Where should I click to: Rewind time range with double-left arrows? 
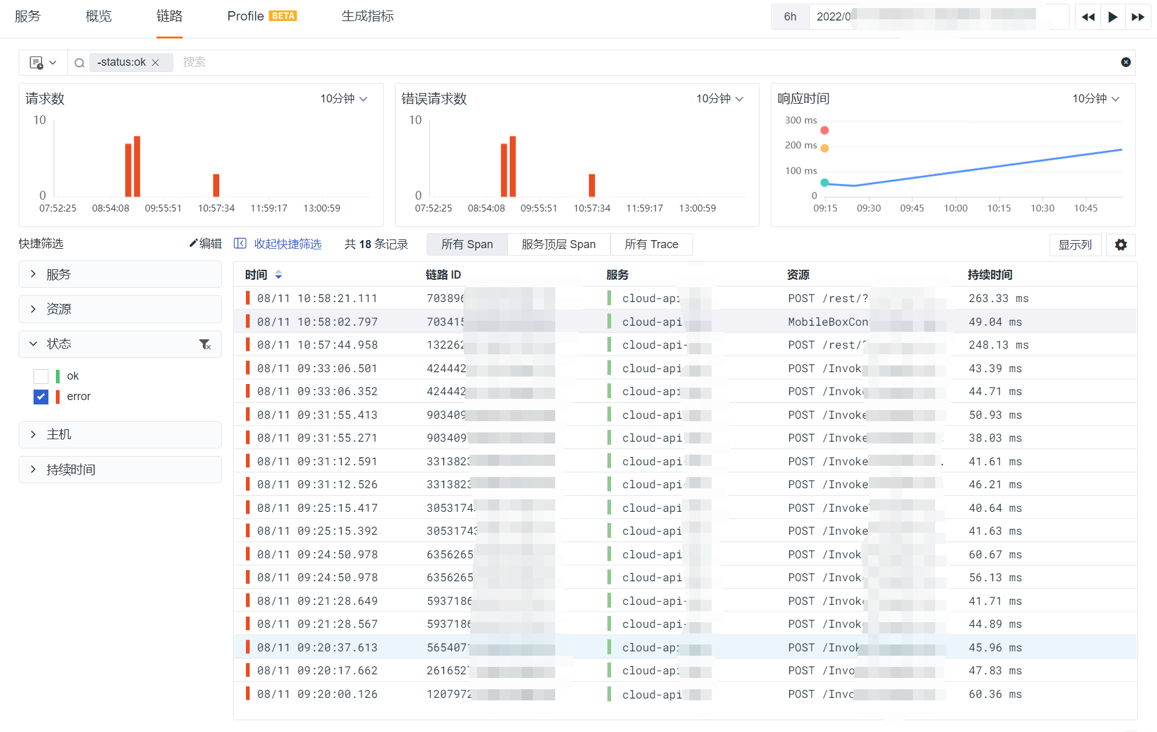coord(1088,17)
